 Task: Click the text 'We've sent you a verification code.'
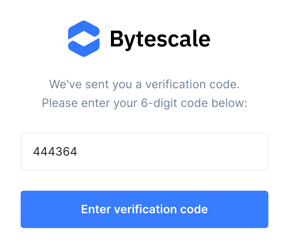pos(144,84)
